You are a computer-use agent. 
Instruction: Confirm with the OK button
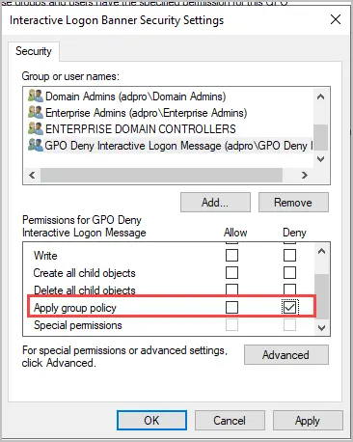pyautogui.click(x=151, y=420)
